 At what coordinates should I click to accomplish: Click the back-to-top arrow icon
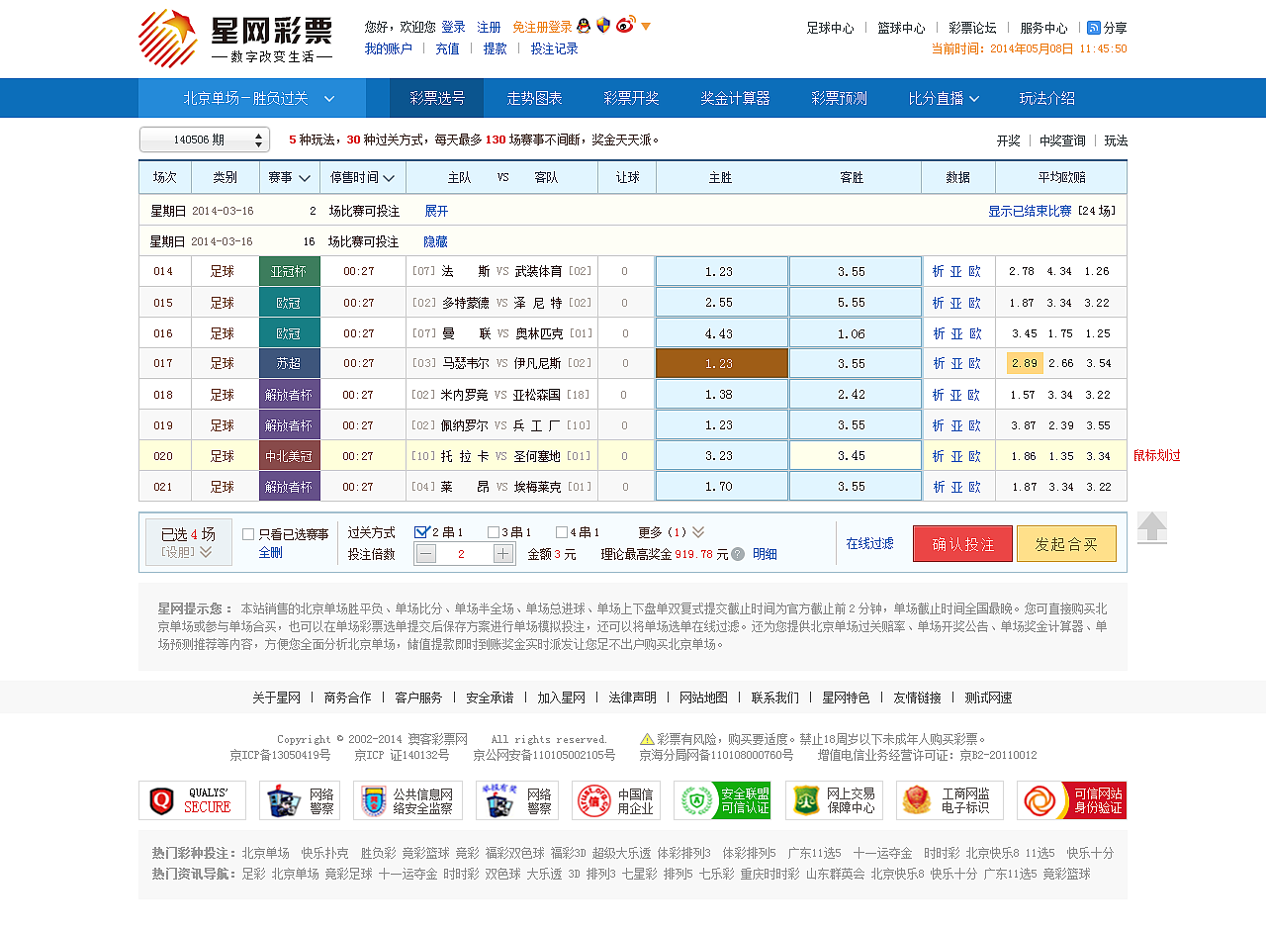point(1152,528)
